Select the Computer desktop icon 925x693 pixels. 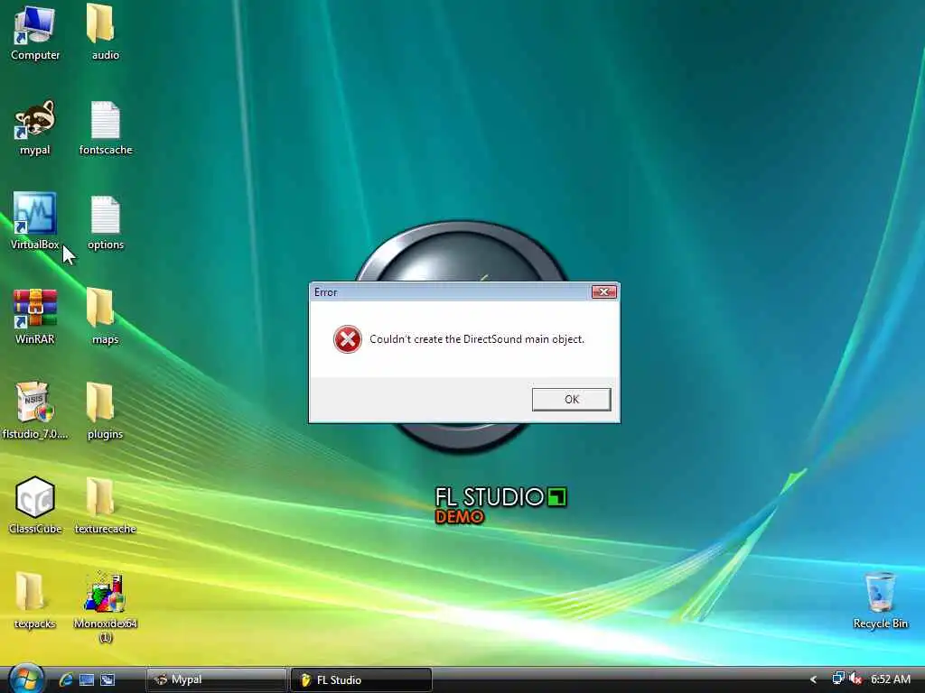[x=35, y=32]
